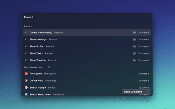Click Parabol subtitle next to Show Profile
The image size is (175, 109).
50,47
